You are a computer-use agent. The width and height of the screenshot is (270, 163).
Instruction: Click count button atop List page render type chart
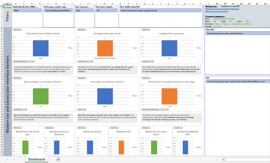(81, 30)
